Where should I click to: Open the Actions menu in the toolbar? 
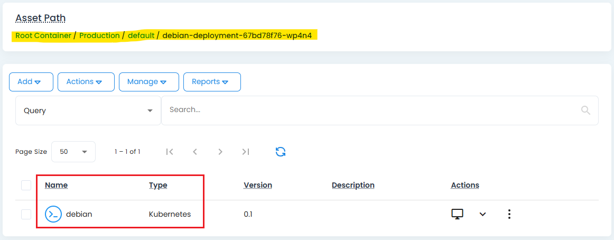click(86, 82)
